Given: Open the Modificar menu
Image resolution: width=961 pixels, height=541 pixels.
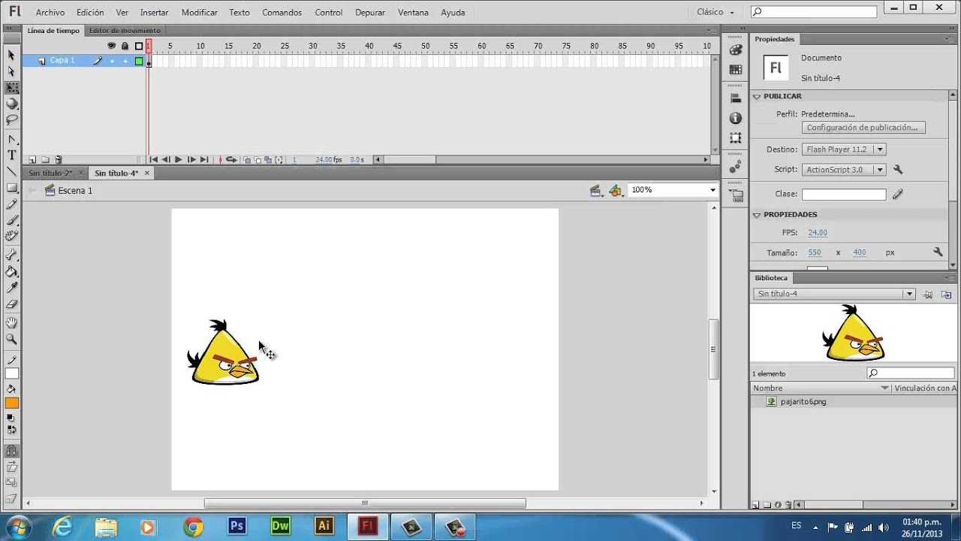Looking at the screenshot, I should (x=200, y=13).
